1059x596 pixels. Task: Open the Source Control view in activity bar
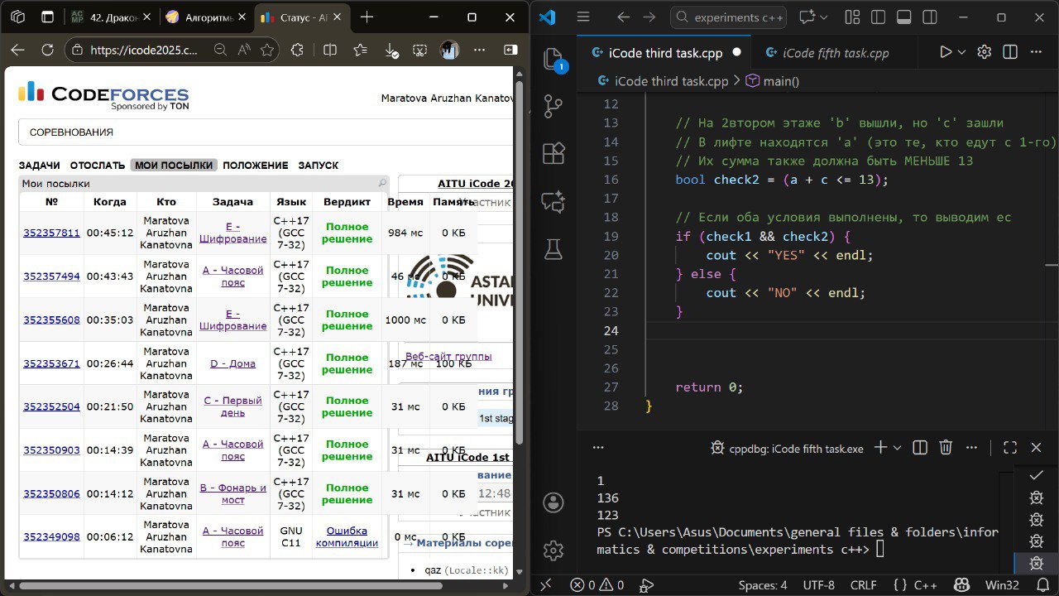[553, 106]
